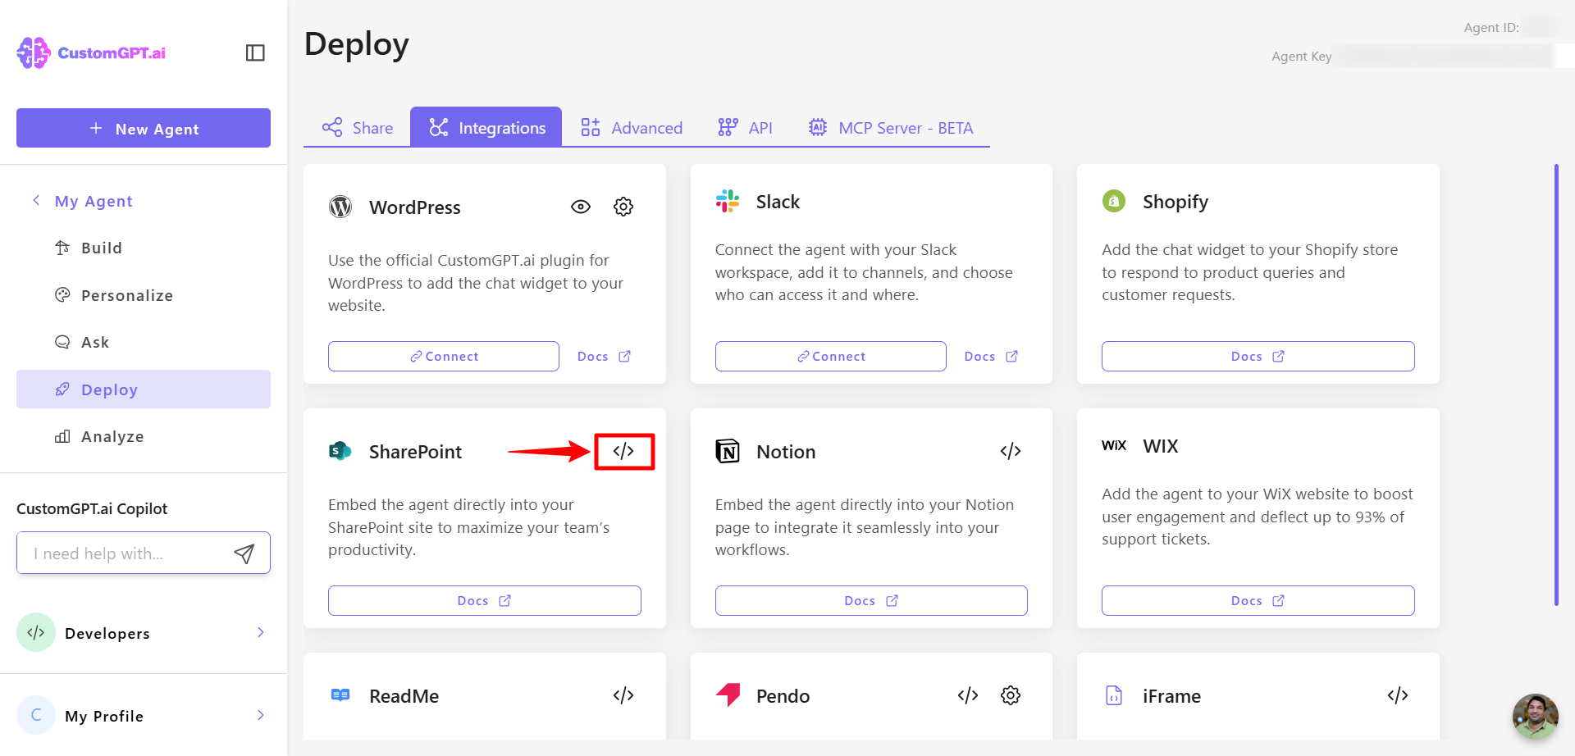
Task: Click the Developers code icon
Action: pos(36,632)
